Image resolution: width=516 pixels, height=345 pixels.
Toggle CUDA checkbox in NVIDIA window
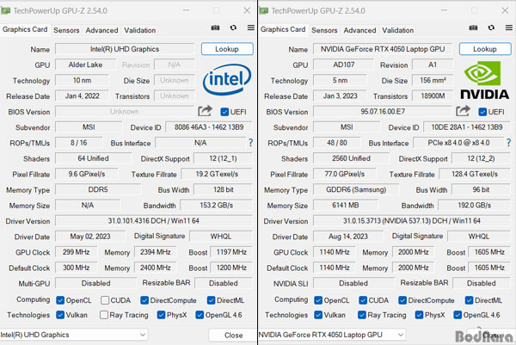click(363, 300)
